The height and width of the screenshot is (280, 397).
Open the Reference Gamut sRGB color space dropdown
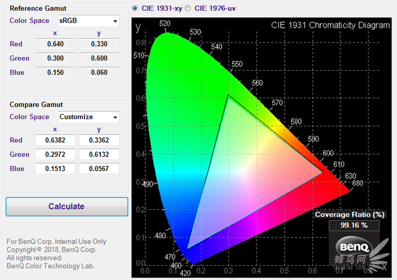click(89, 21)
